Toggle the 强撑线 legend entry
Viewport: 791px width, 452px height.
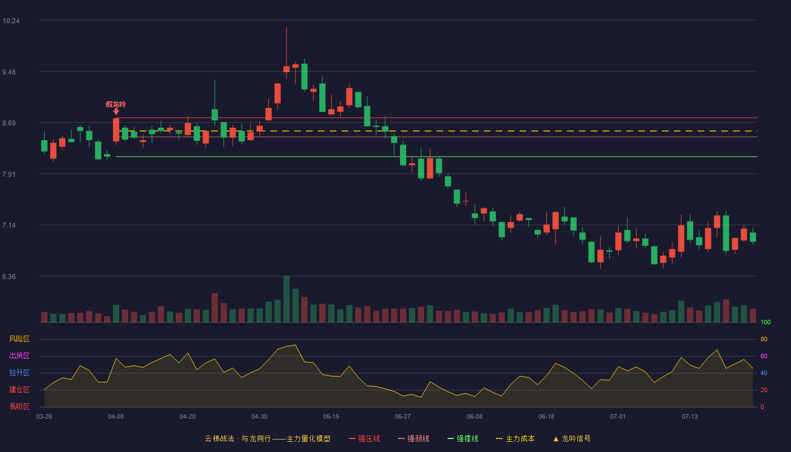click(463, 438)
